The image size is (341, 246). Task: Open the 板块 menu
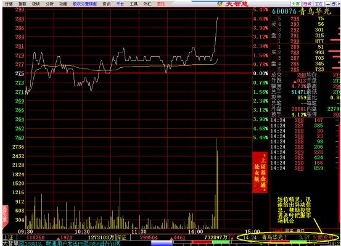36,4
